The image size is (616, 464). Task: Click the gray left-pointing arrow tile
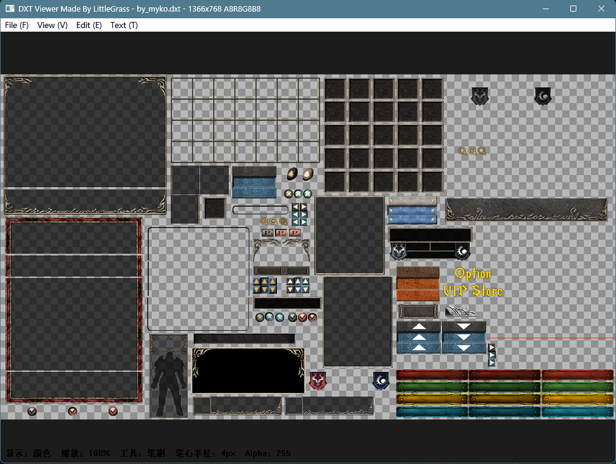[295, 207]
